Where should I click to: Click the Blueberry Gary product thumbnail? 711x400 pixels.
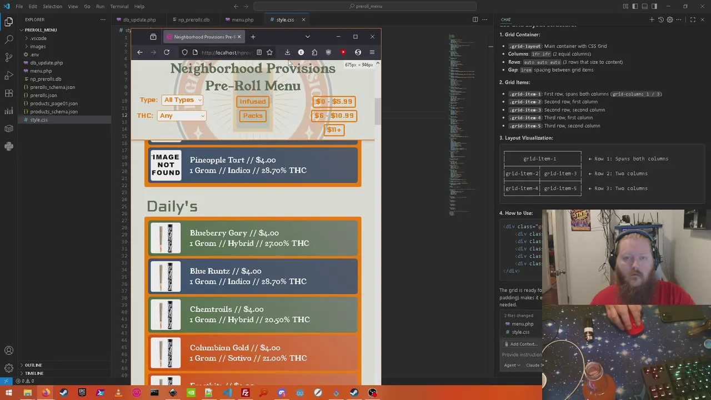point(166,238)
